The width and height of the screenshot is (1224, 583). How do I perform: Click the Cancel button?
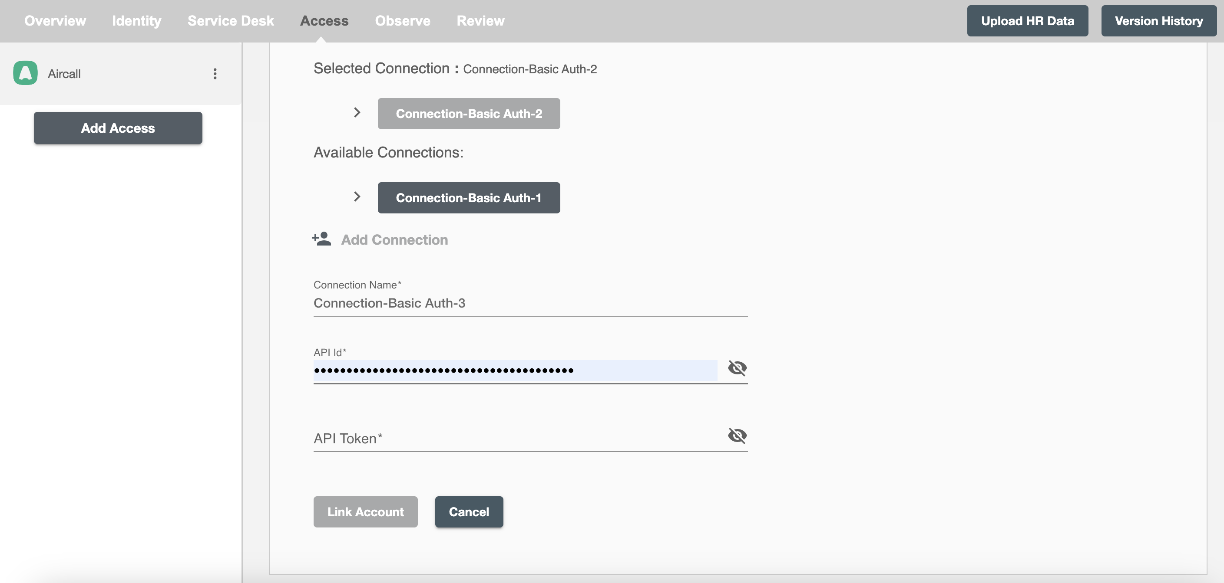pyautogui.click(x=469, y=512)
